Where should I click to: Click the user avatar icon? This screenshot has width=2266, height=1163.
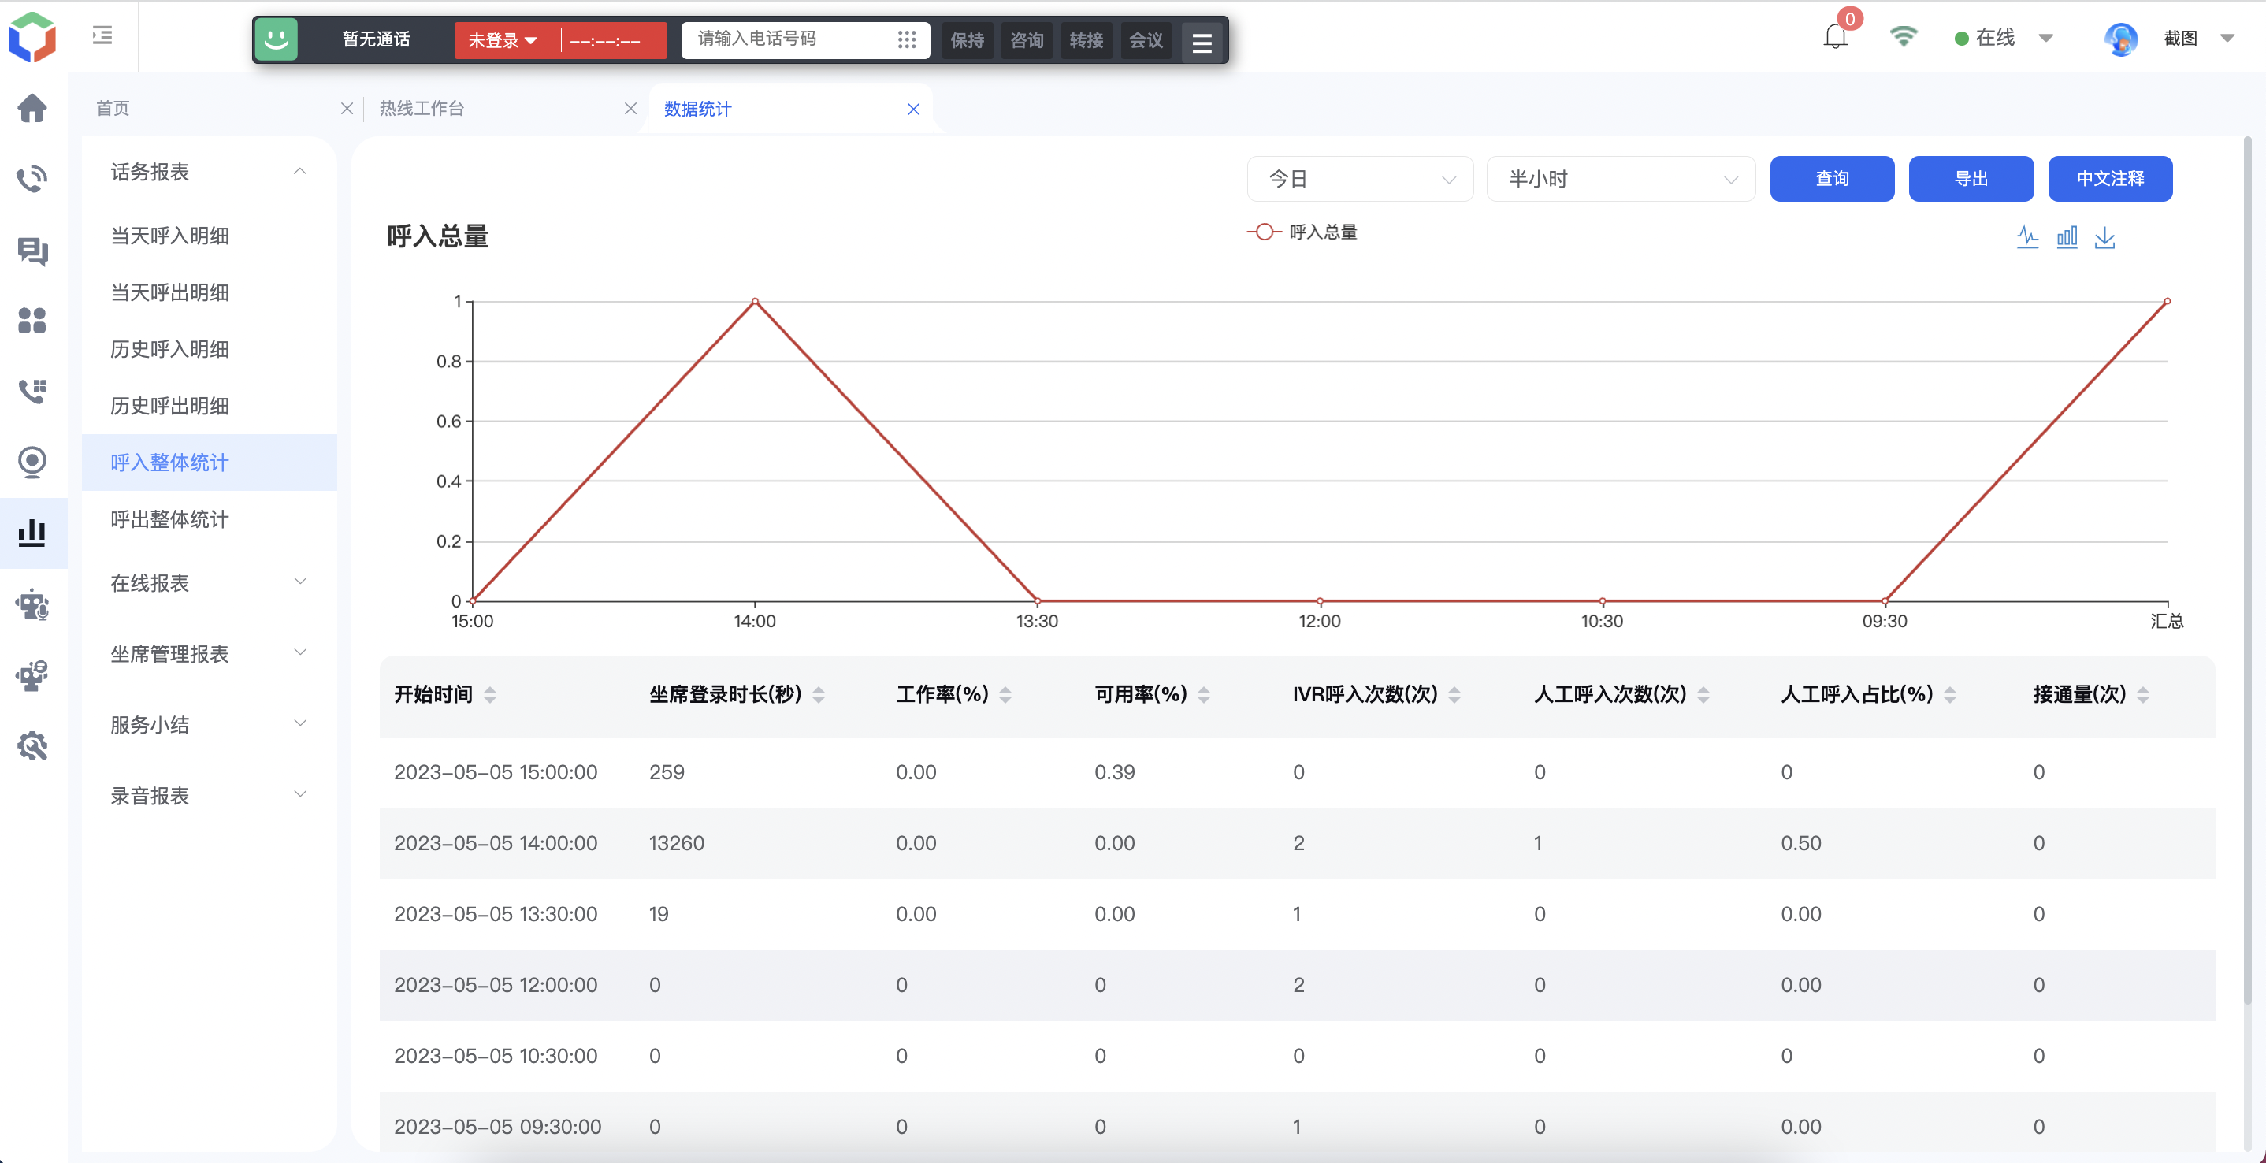coord(2120,39)
